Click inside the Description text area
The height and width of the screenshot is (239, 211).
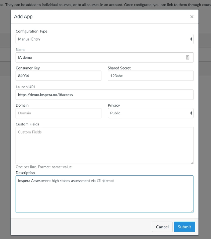click(x=105, y=194)
